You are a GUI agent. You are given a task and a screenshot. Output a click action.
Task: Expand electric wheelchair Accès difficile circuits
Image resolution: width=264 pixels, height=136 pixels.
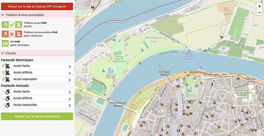(x=70, y=73)
